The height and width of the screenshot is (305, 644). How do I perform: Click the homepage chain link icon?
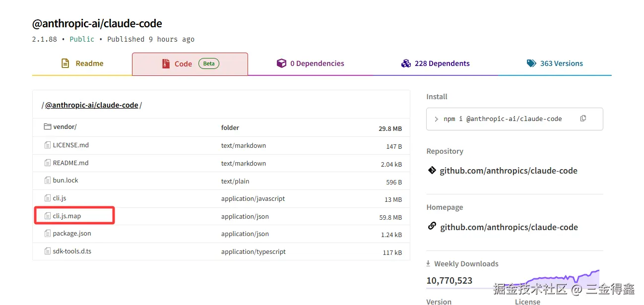[432, 227]
